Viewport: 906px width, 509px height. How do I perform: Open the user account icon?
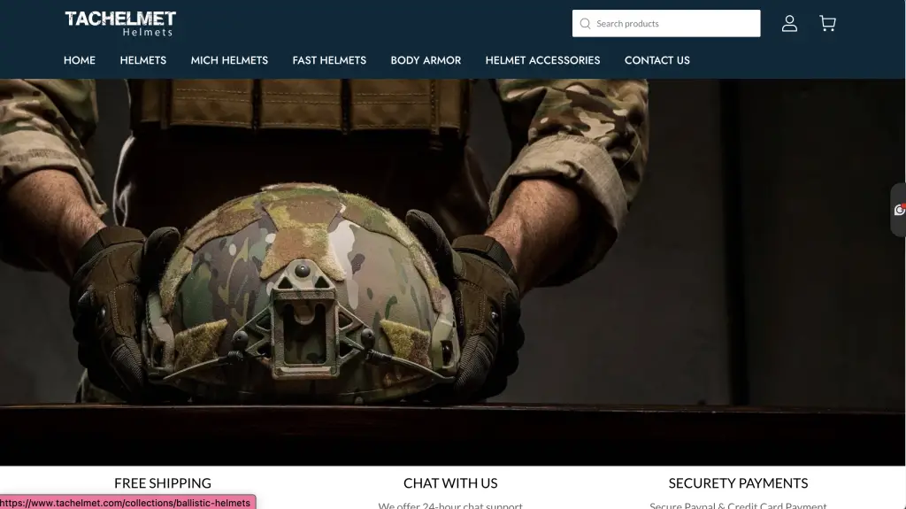pos(789,24)
